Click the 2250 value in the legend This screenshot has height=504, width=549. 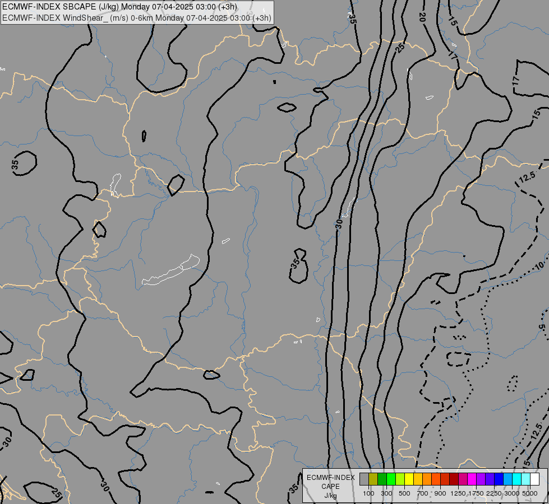[493, 493]
